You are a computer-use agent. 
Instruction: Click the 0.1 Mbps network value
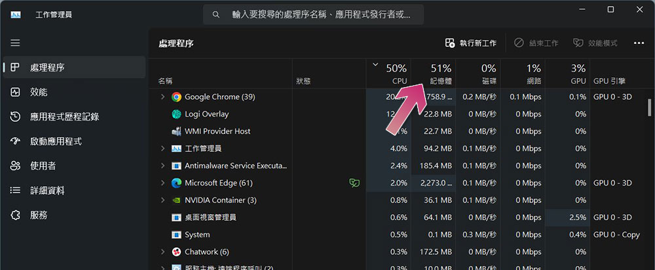(525, 97)
